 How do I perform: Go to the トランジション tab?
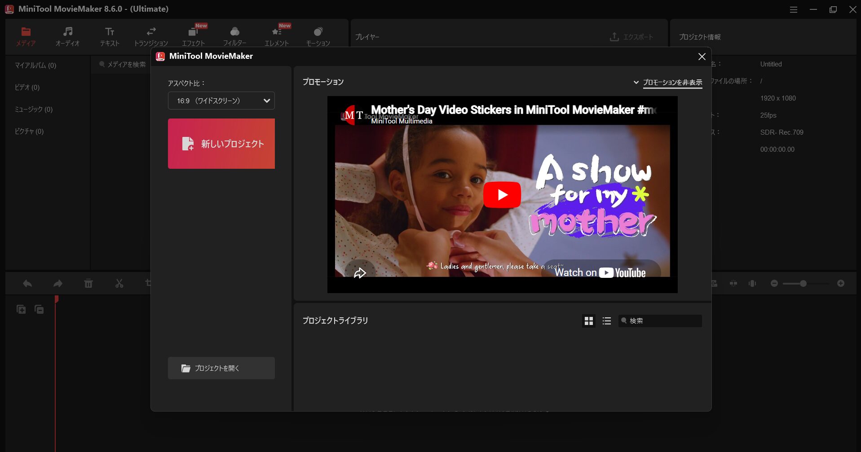(x=151, y=36)
